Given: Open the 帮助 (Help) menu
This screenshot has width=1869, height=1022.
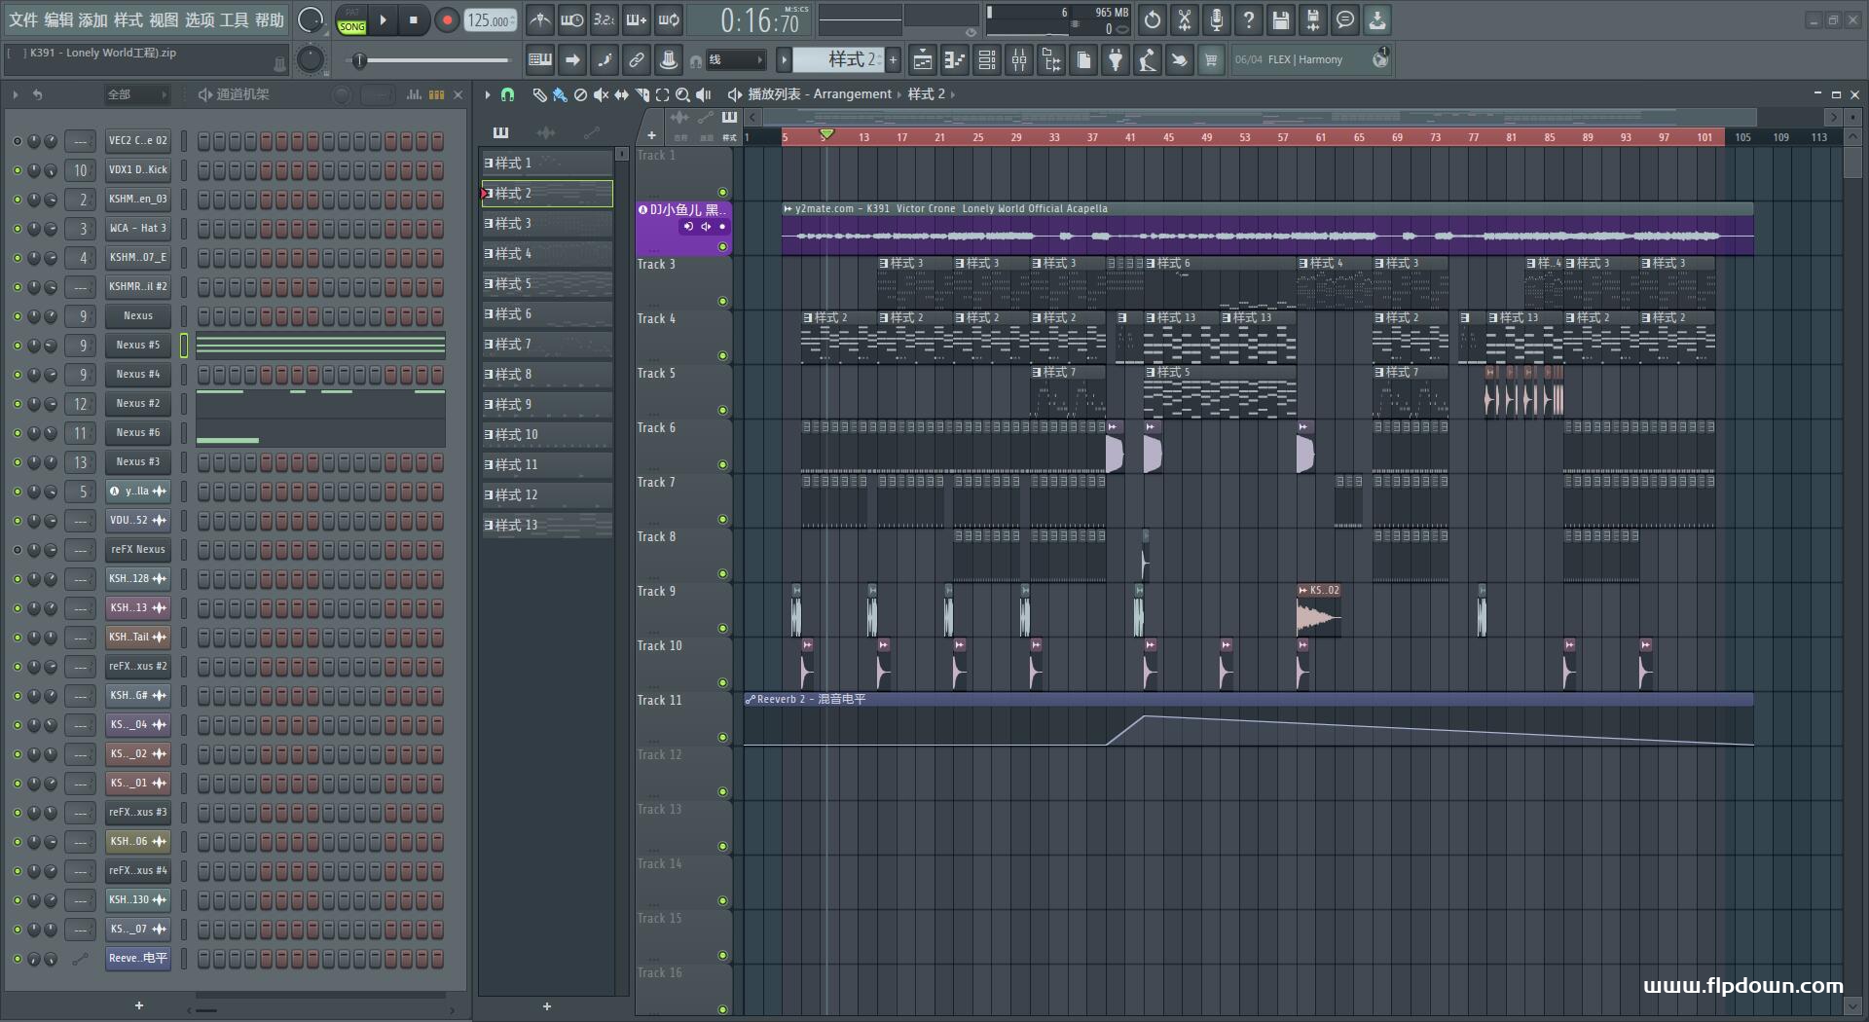Looking at the screenshot, I should tap(270, 19).
